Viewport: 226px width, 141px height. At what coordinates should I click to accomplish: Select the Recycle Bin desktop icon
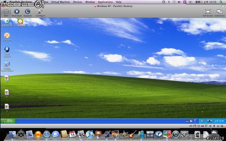tap(7, 23)
